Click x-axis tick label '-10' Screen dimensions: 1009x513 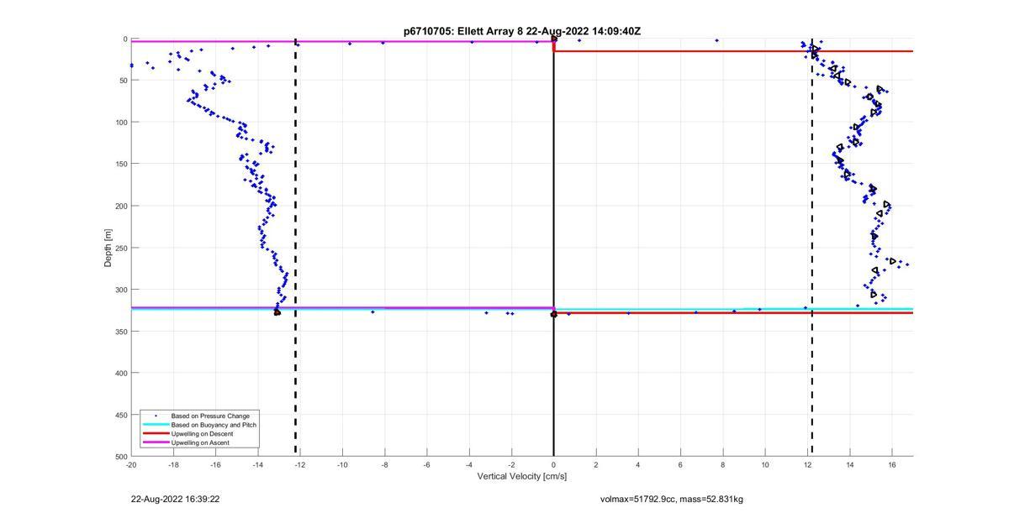(x=342, y=464)
